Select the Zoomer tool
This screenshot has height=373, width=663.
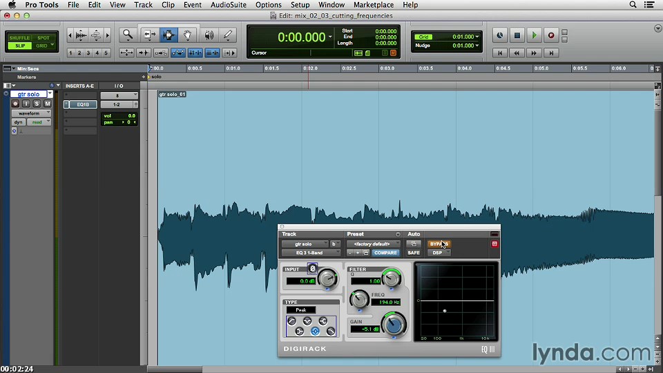coord(127,35)
